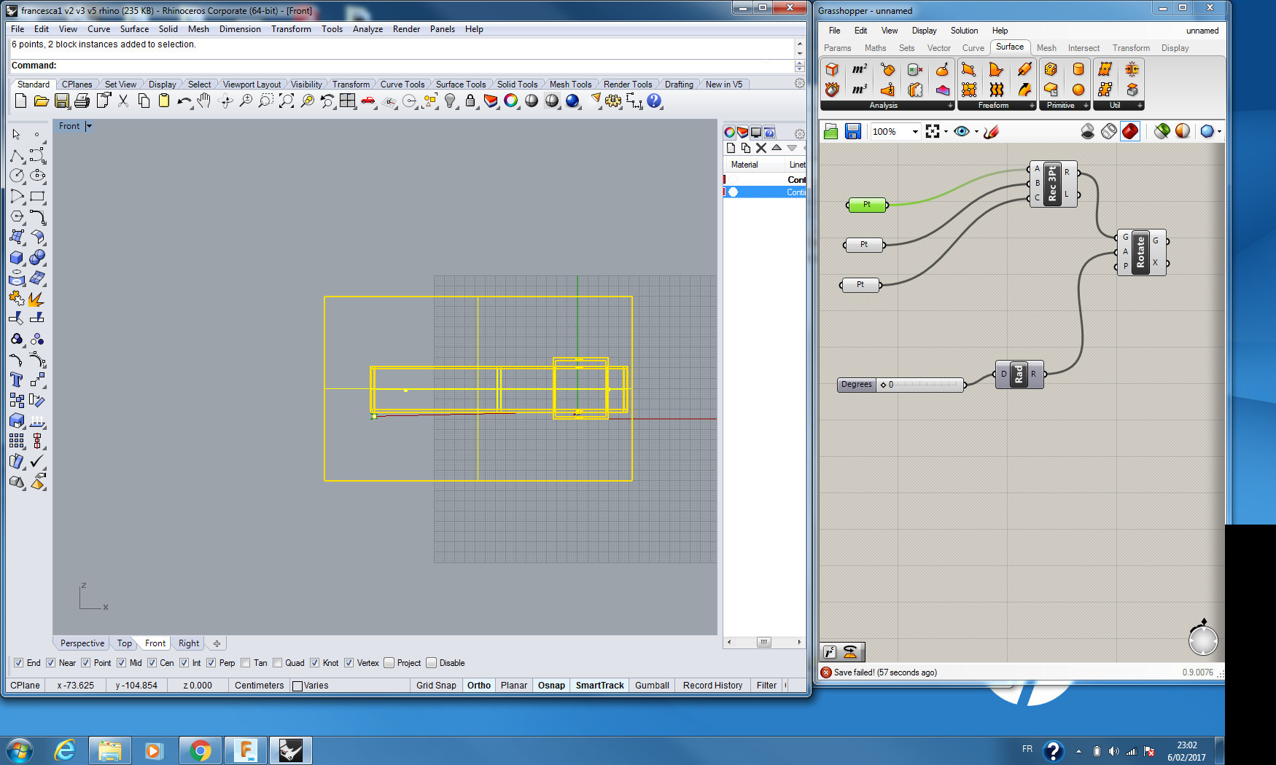Image resolution: width=1276 pixels, height=765 pixels.
Task: Select the Sphere primitive component icon
Action: coord(1078,89)
